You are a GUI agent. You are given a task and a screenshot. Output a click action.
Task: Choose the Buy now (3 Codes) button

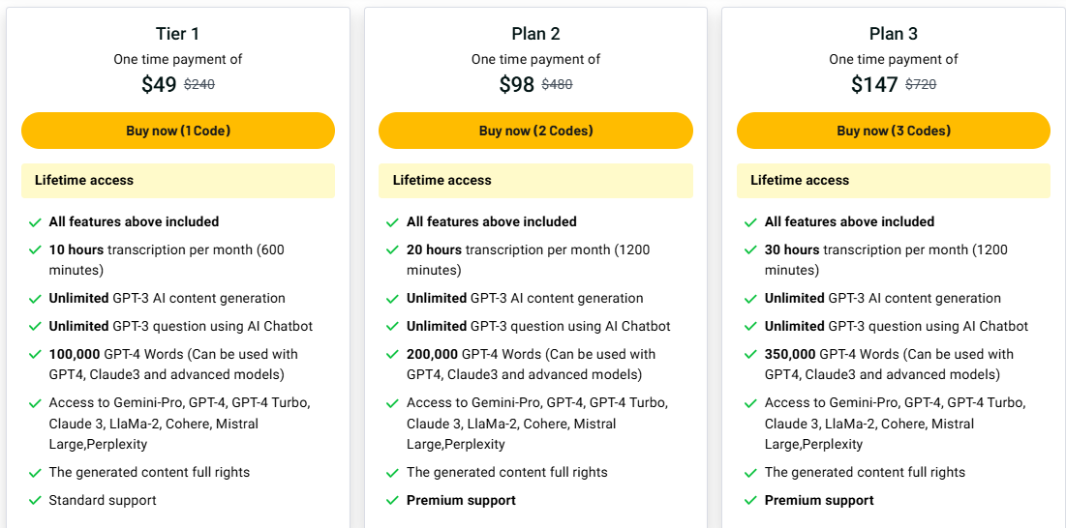pyautogui.click(x=893, y=131)
